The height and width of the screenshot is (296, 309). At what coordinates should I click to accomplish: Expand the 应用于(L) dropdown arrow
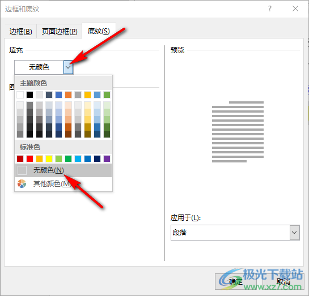point(294,233)
